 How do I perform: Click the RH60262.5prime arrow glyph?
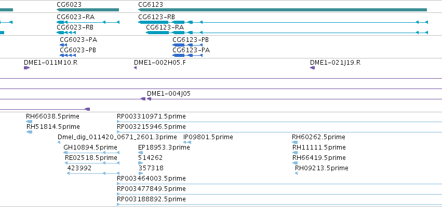click(x=295, y=142)
